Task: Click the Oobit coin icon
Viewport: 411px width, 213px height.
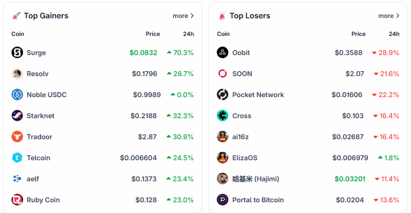Action: [x=223, y=53]
